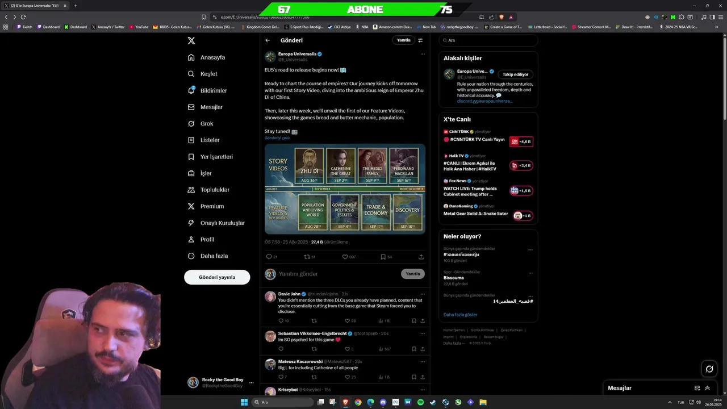
Task: Open more options on Mateusz Kaczorowski's reply
Action: [423, 361]
